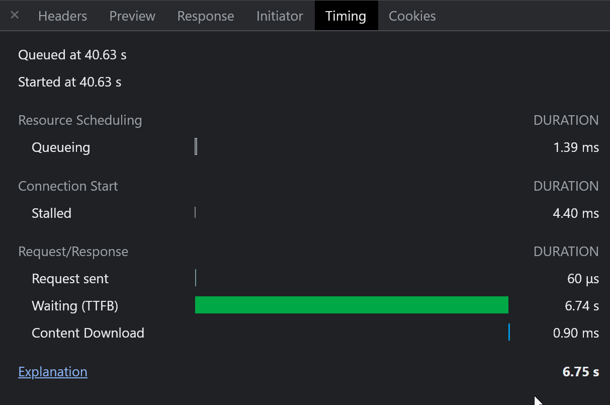Click the Started at 40.63 s text

(70, 82)
